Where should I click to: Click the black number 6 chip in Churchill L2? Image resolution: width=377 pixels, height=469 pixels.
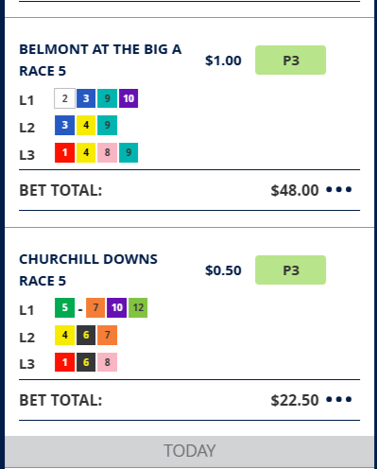[x=86, y=335]
